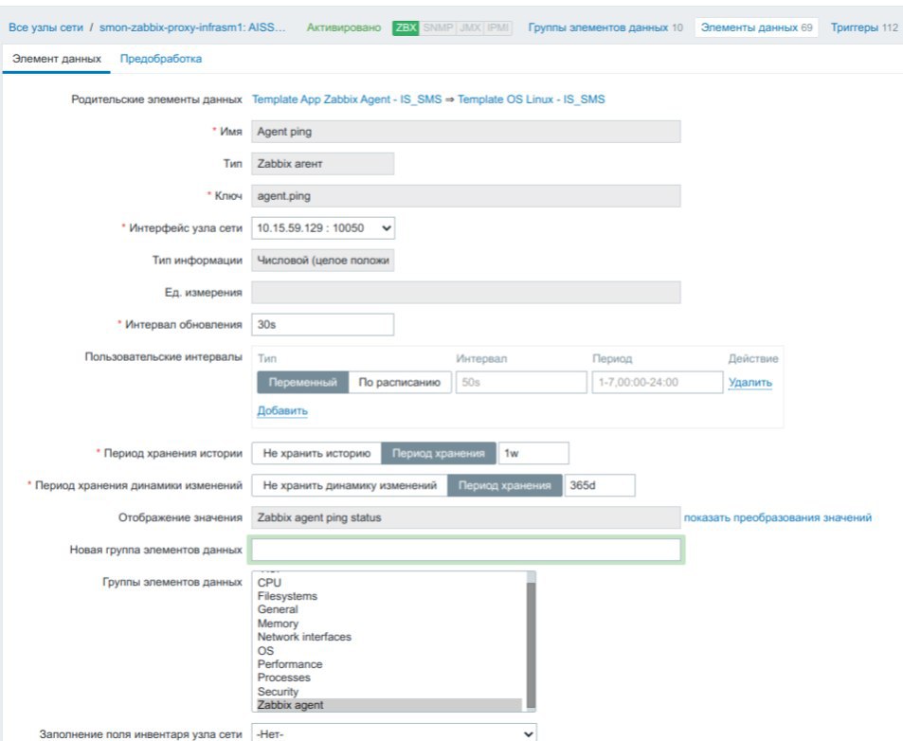This screenshot has width=903, height=741.
Task: Select 'OS' in the groups list
Action: tap(389, 651)
